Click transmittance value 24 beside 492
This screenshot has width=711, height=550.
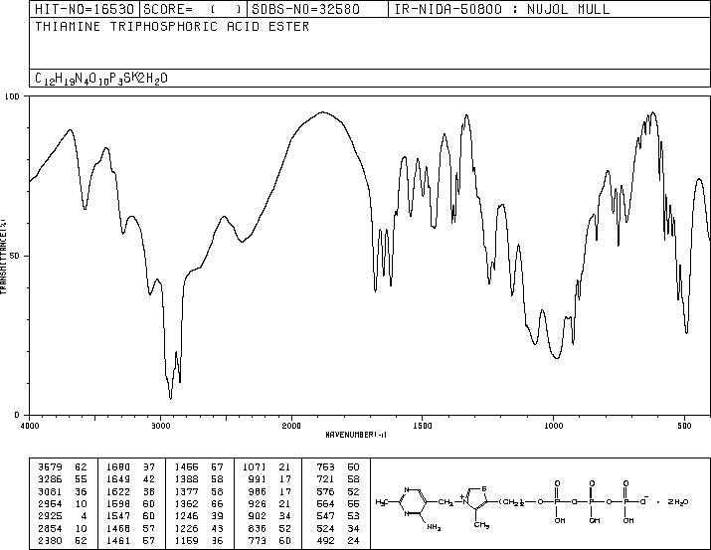pyautogui.click(x=353, y=541)
